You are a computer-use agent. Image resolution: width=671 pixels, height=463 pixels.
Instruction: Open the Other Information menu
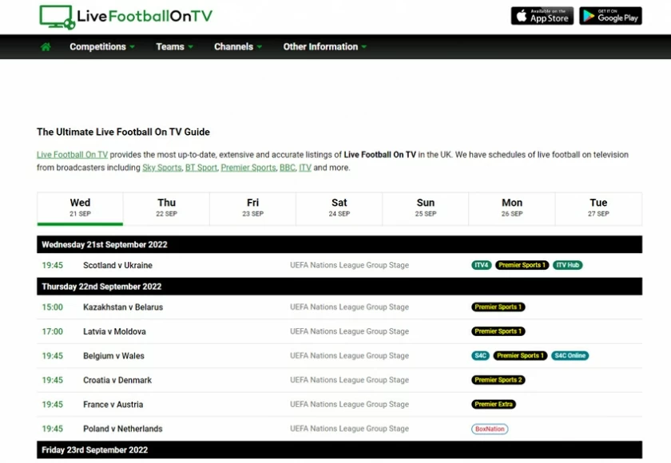point(324,47)
